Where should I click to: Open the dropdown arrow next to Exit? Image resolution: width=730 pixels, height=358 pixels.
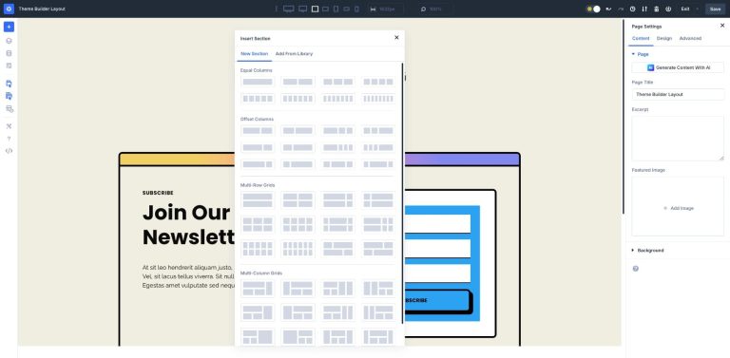tap(698, 9)
